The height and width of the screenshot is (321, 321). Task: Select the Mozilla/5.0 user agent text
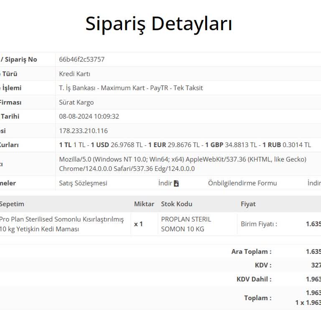coord(183,164)
